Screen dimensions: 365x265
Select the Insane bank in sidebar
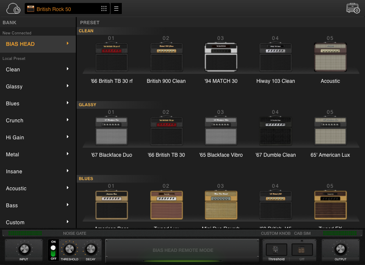tap(38, 171)
